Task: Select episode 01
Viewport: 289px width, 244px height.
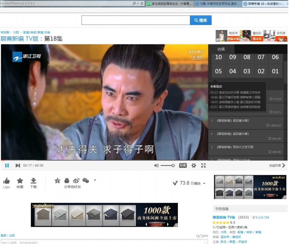Action: click(x=275, y=71)
